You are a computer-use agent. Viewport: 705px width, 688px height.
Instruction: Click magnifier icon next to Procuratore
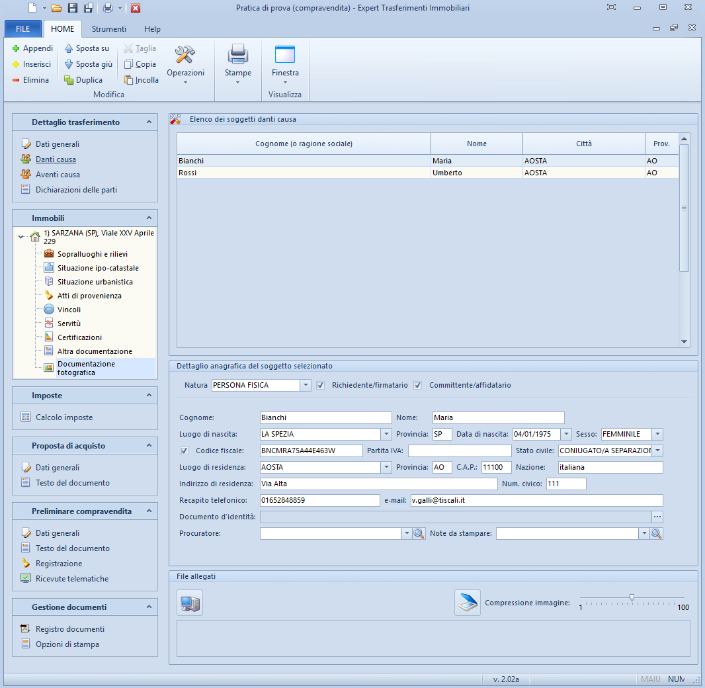pyautogui.click(x=419, y=533)
